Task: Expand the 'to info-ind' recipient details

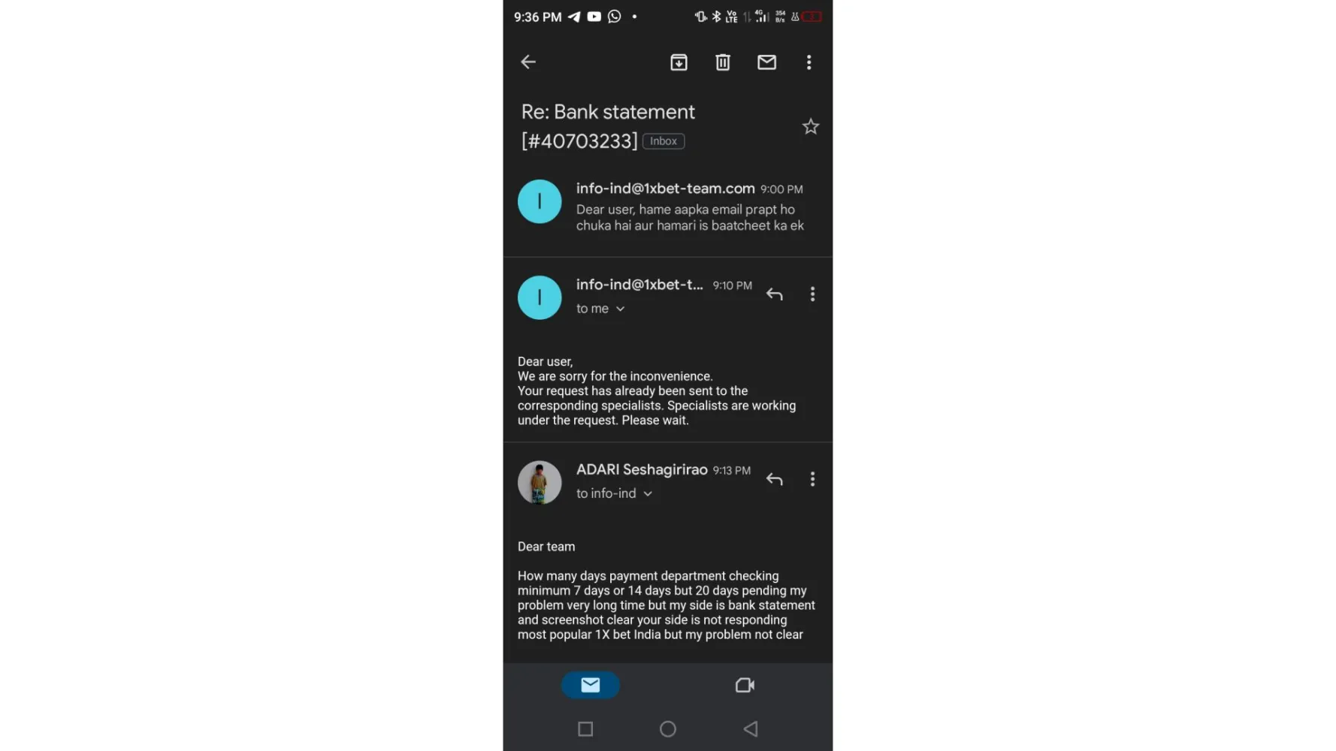Action: tap(614, 493)
